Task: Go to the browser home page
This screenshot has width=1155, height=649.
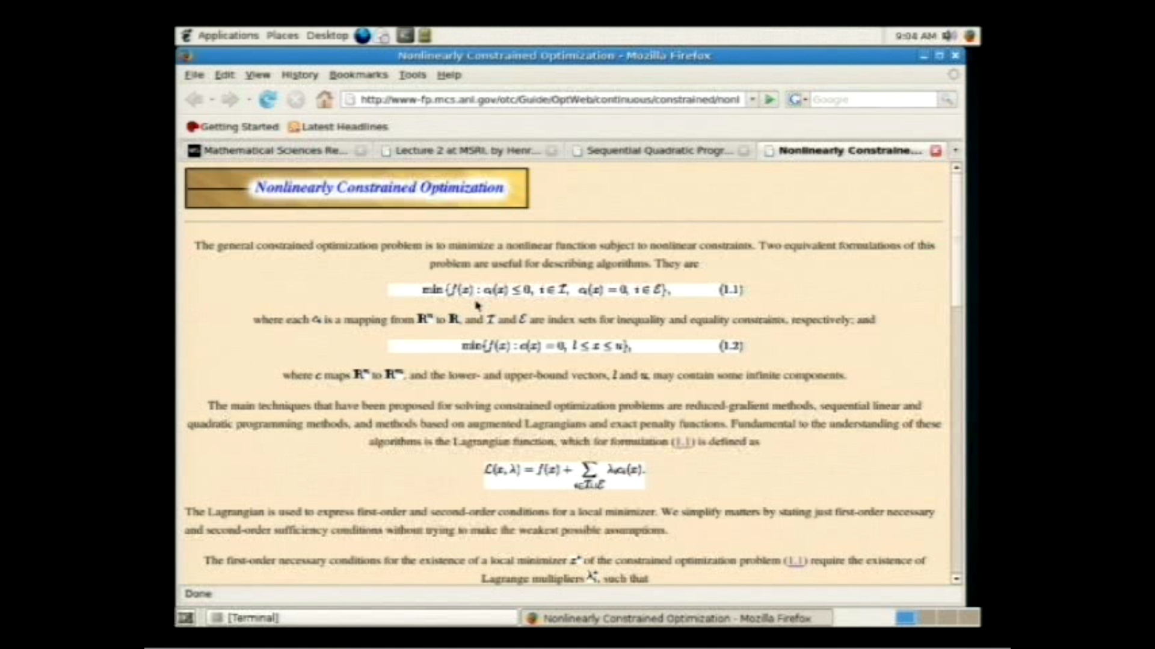Action: pyautogui.click(x=324, y=99)
